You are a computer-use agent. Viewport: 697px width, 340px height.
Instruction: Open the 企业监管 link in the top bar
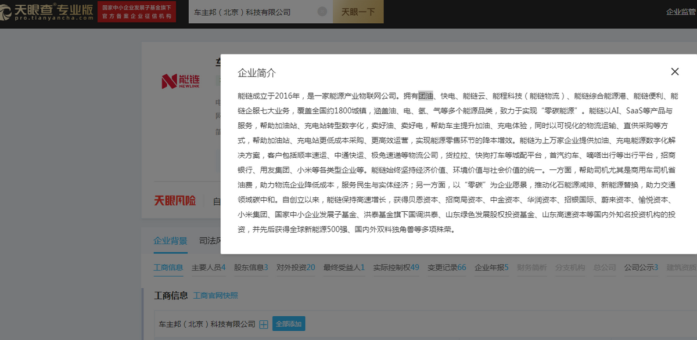(681, 12)
